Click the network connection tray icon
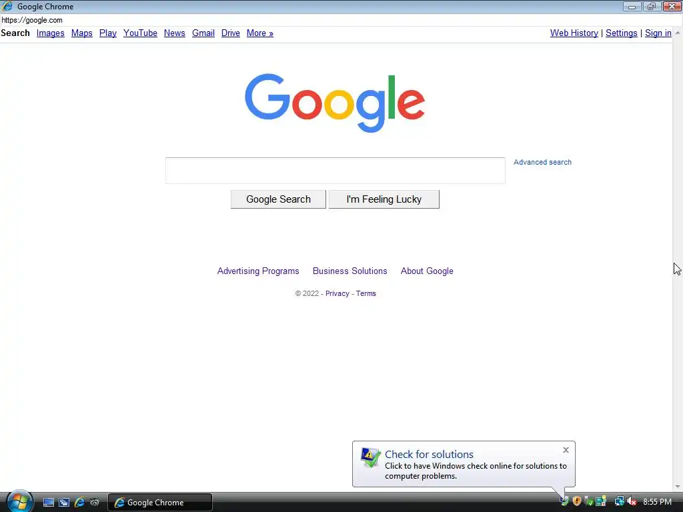Screen dimensions: 683x512 point(619,501)
